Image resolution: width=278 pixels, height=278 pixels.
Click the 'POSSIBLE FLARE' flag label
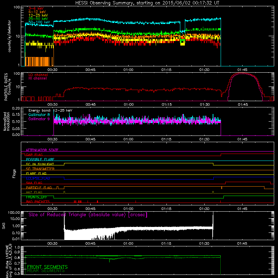pos(40,160)
